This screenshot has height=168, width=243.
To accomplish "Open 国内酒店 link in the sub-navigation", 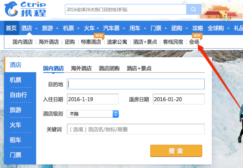I will click(x=23, y=42).
